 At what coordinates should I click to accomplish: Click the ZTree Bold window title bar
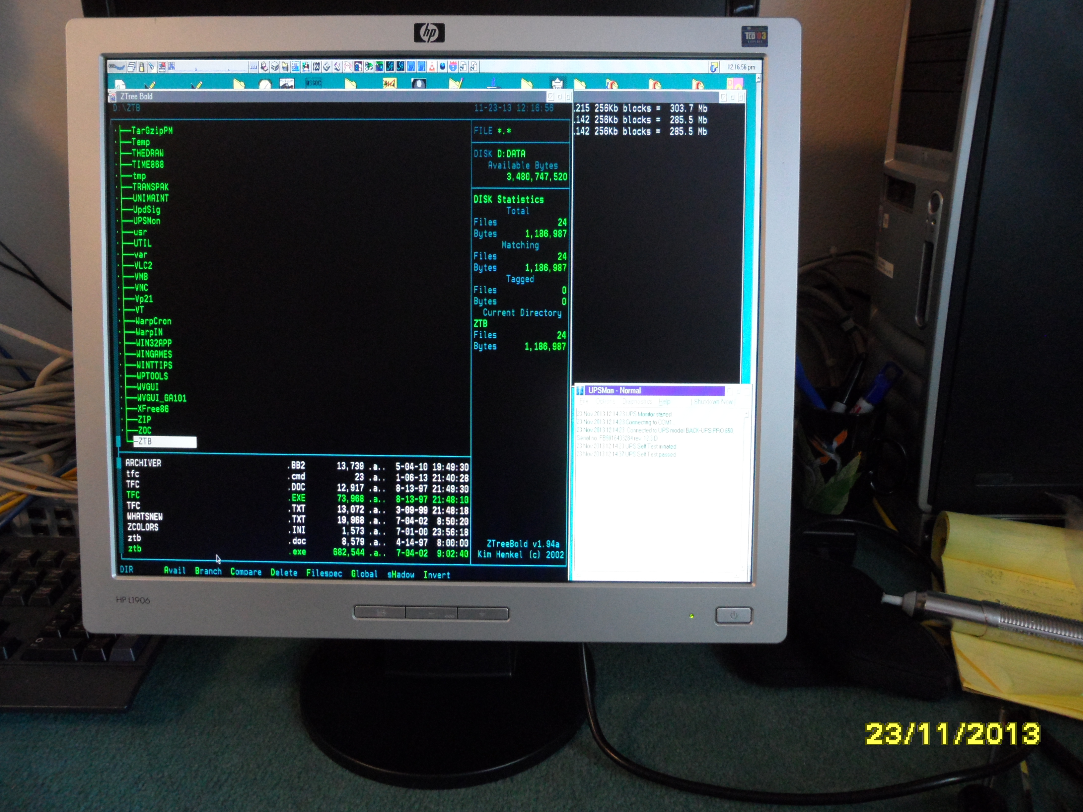tap(332, 97)
